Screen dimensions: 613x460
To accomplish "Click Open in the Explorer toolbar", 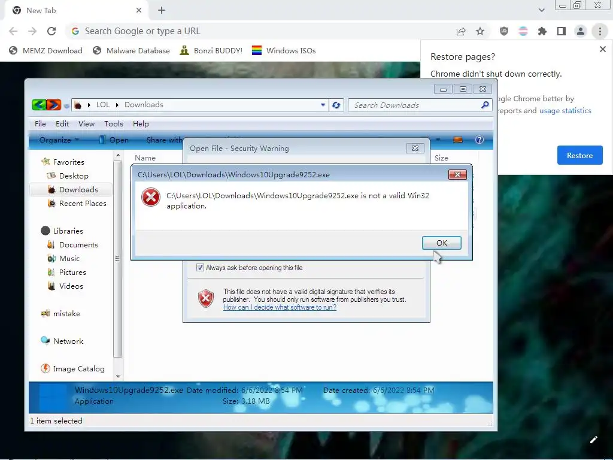I will pos(113,140).
